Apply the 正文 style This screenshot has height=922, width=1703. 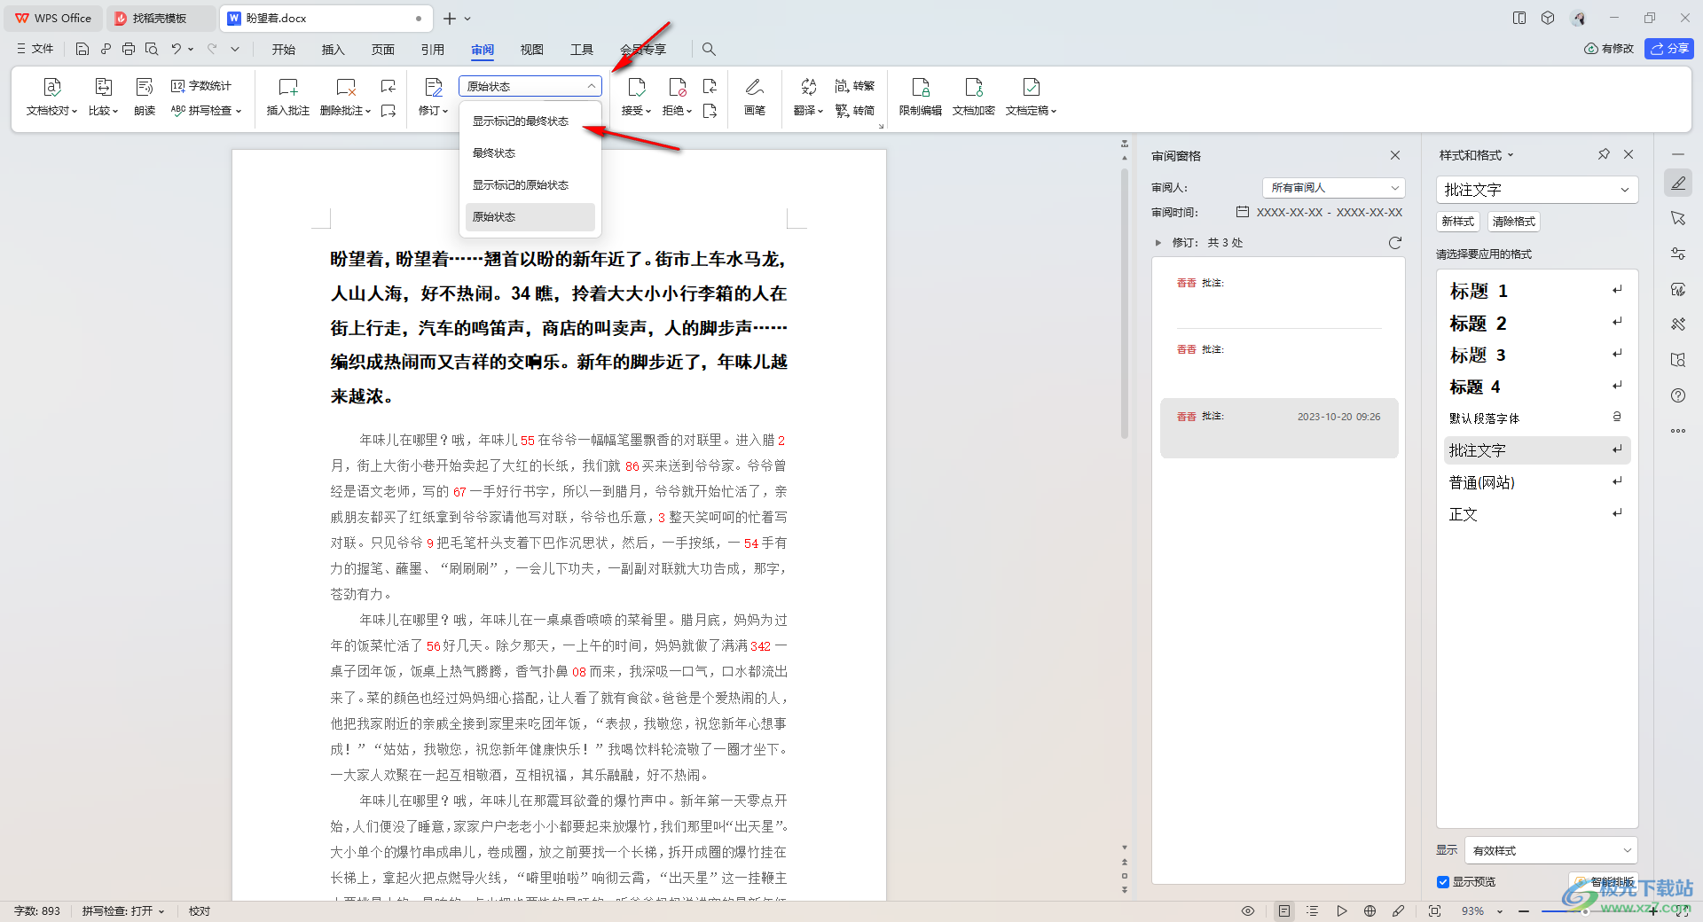point(1536,514)
